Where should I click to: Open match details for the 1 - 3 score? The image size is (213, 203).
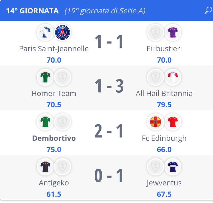click(109, 86)
